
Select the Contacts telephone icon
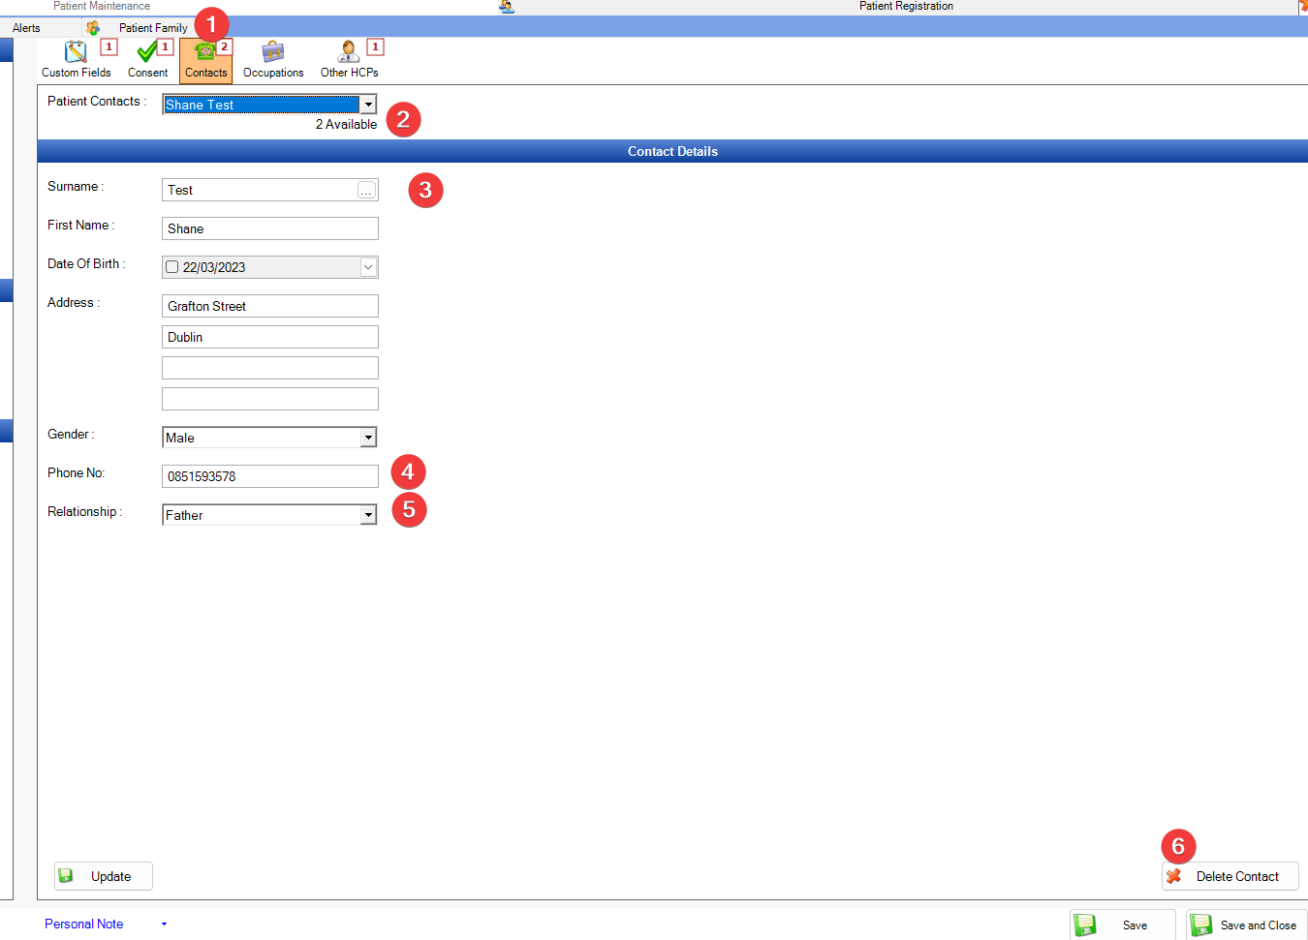tap(205, 52)
